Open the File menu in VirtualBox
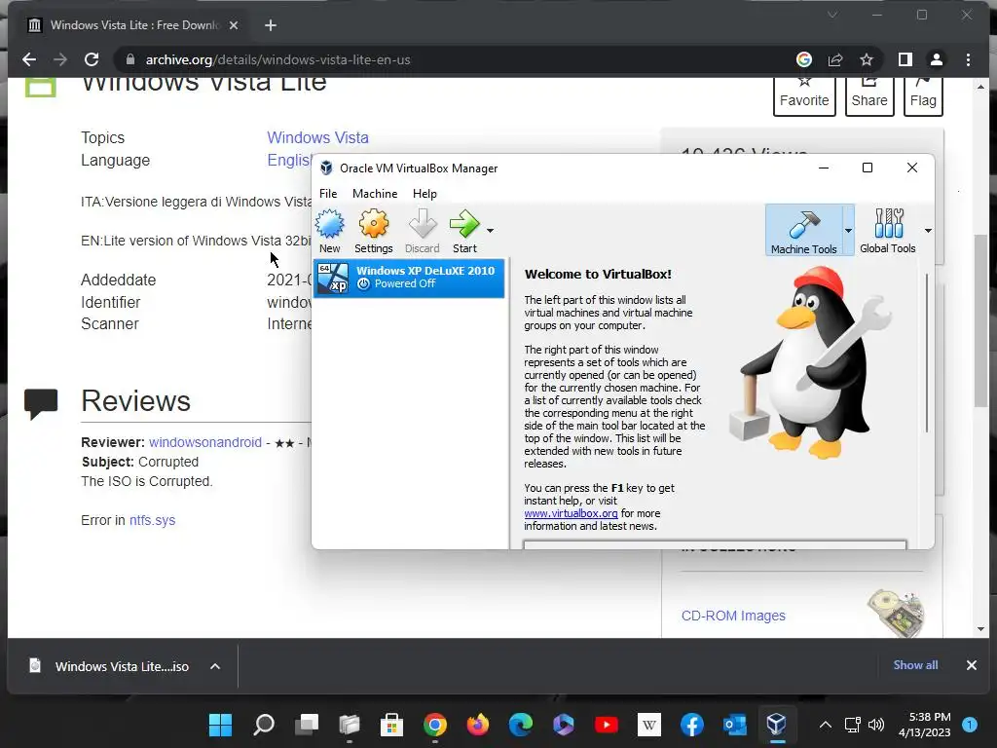Image resolution: width=997 pixels, height=748 pixels. 328,194
